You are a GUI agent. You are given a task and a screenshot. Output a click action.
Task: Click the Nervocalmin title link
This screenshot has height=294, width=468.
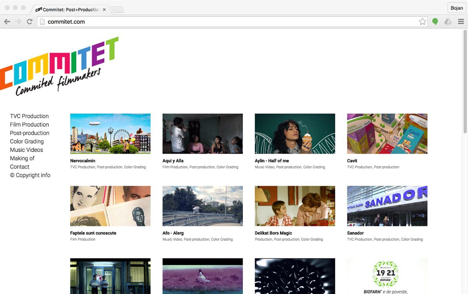click(x=83, y=161)
